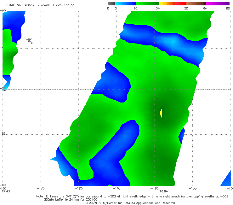Click the '-160' longitude label
This screenshot has width=233, height=205.
tap(154, 189)
